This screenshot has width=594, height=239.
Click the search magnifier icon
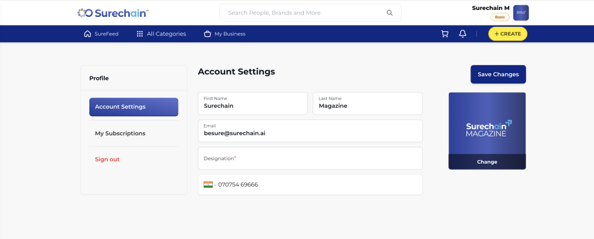pyautogui.click(x=389, y=13)
